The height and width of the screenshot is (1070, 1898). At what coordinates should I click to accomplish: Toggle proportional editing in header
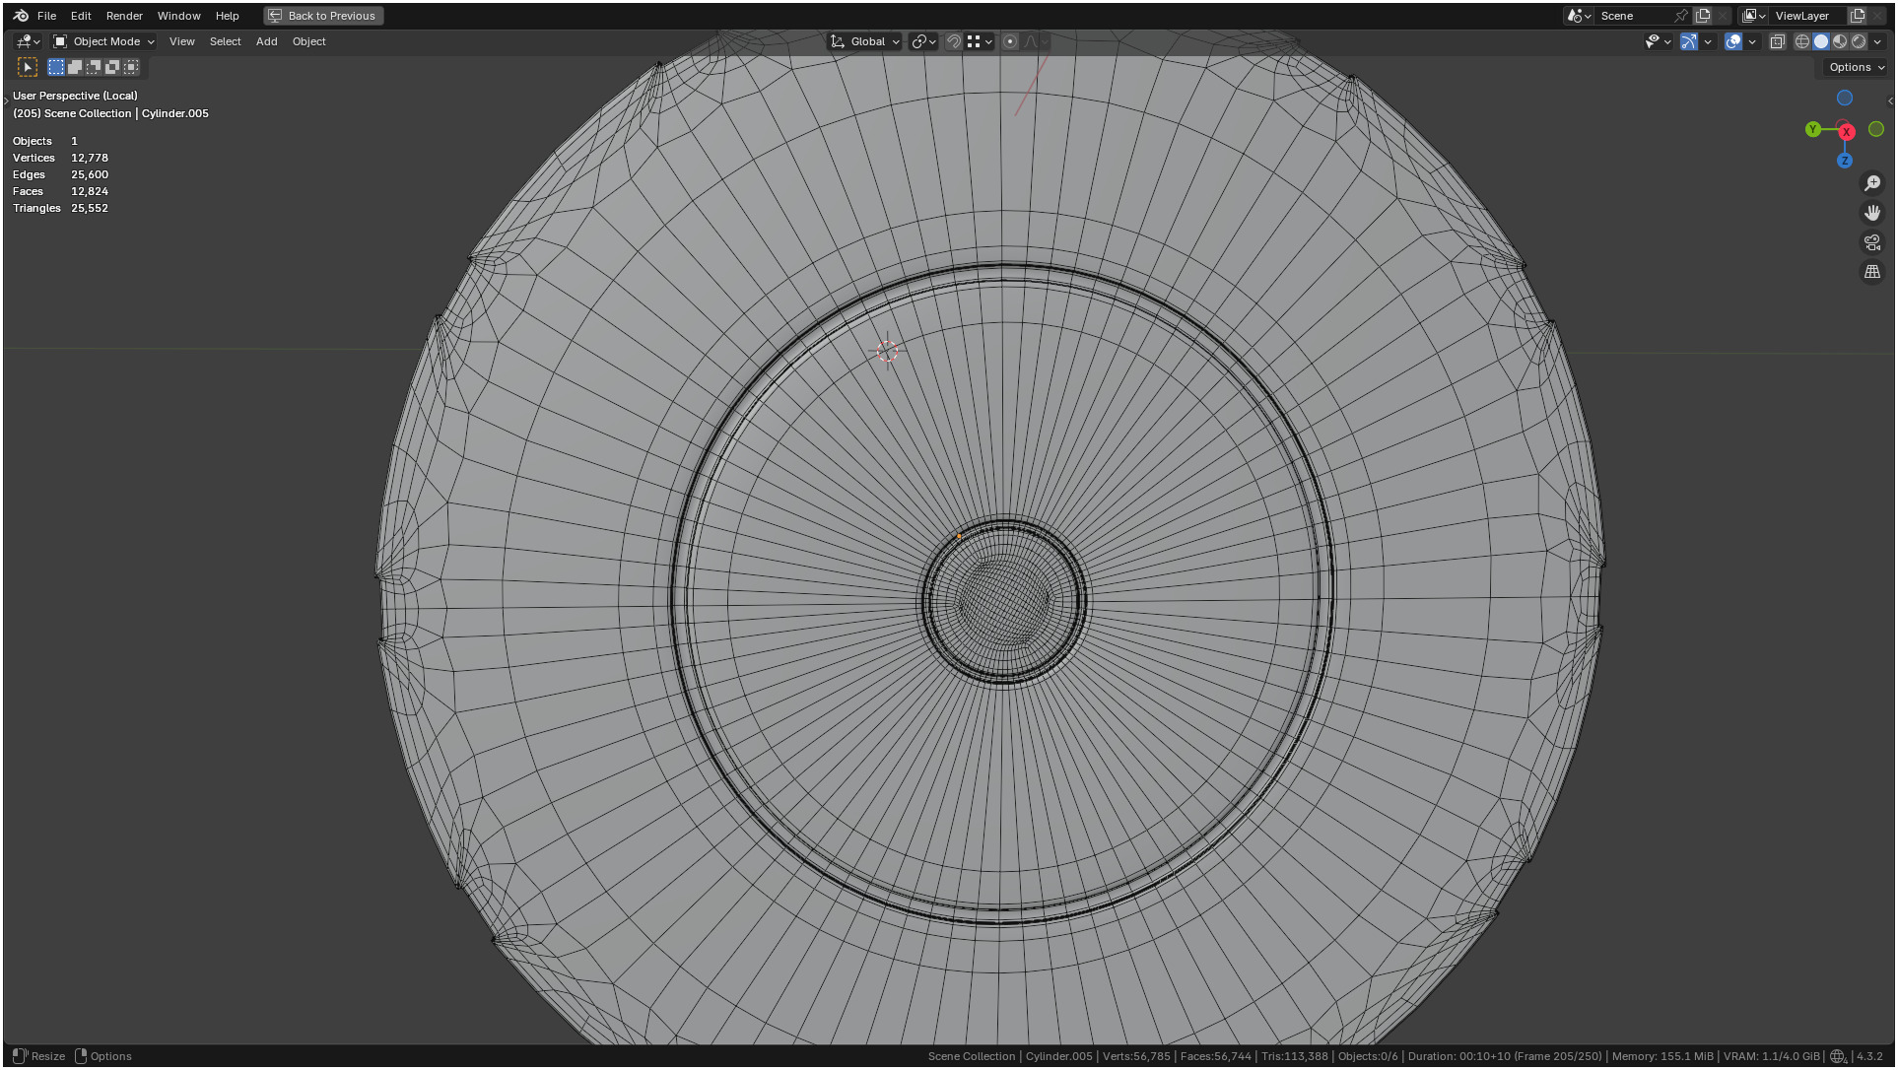pos(1010,41)
